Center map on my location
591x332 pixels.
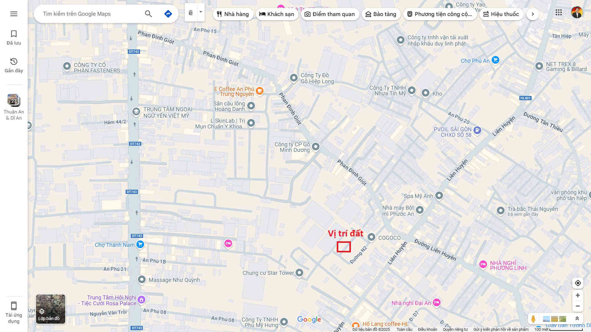point(578,283)
